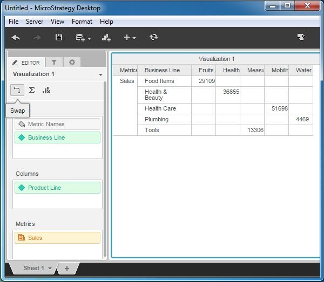Open the Format menu
This screenshot has height=282, width=324.
(82, 22)
